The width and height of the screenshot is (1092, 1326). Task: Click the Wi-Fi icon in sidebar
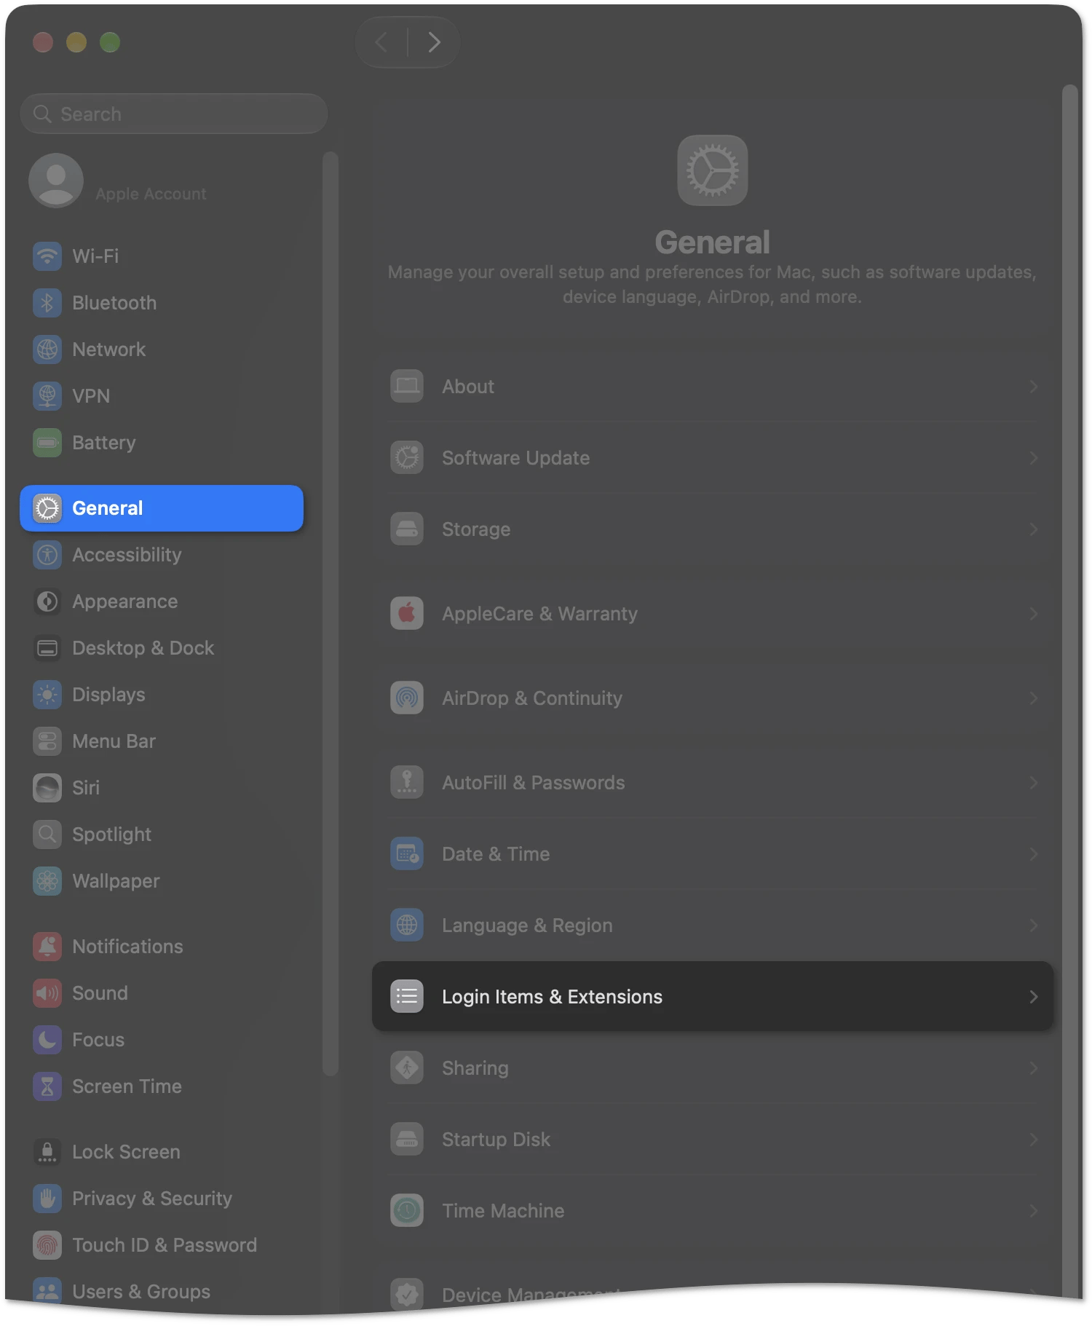click(x=47, y=256)
